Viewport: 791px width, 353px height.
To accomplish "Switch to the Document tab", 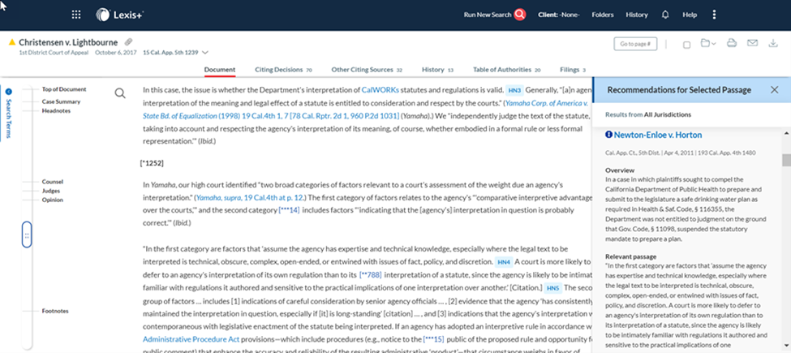I will [x=219, y=70].
